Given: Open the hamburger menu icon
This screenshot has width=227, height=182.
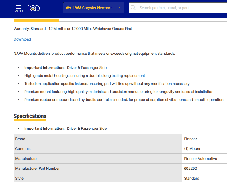Looking at the screenshot, I should pyautogui.click(x=18, y=7).
